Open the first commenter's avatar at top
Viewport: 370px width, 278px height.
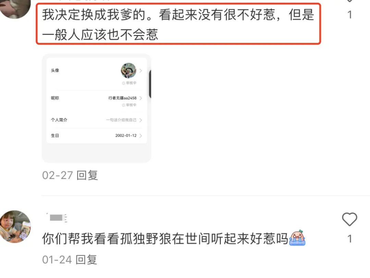click(15, 8)
